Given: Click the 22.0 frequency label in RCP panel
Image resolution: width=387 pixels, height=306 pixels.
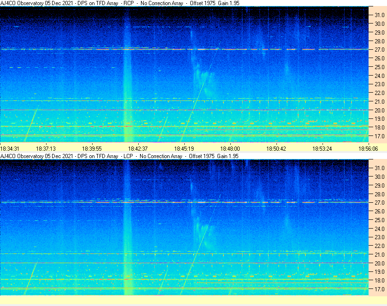Looking at the screenshot, I should click(380, 93).
